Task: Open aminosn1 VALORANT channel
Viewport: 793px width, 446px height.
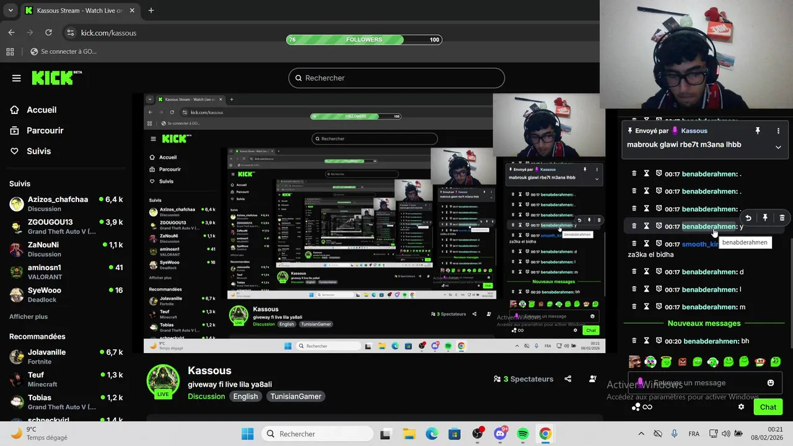Action: (66, 272)
